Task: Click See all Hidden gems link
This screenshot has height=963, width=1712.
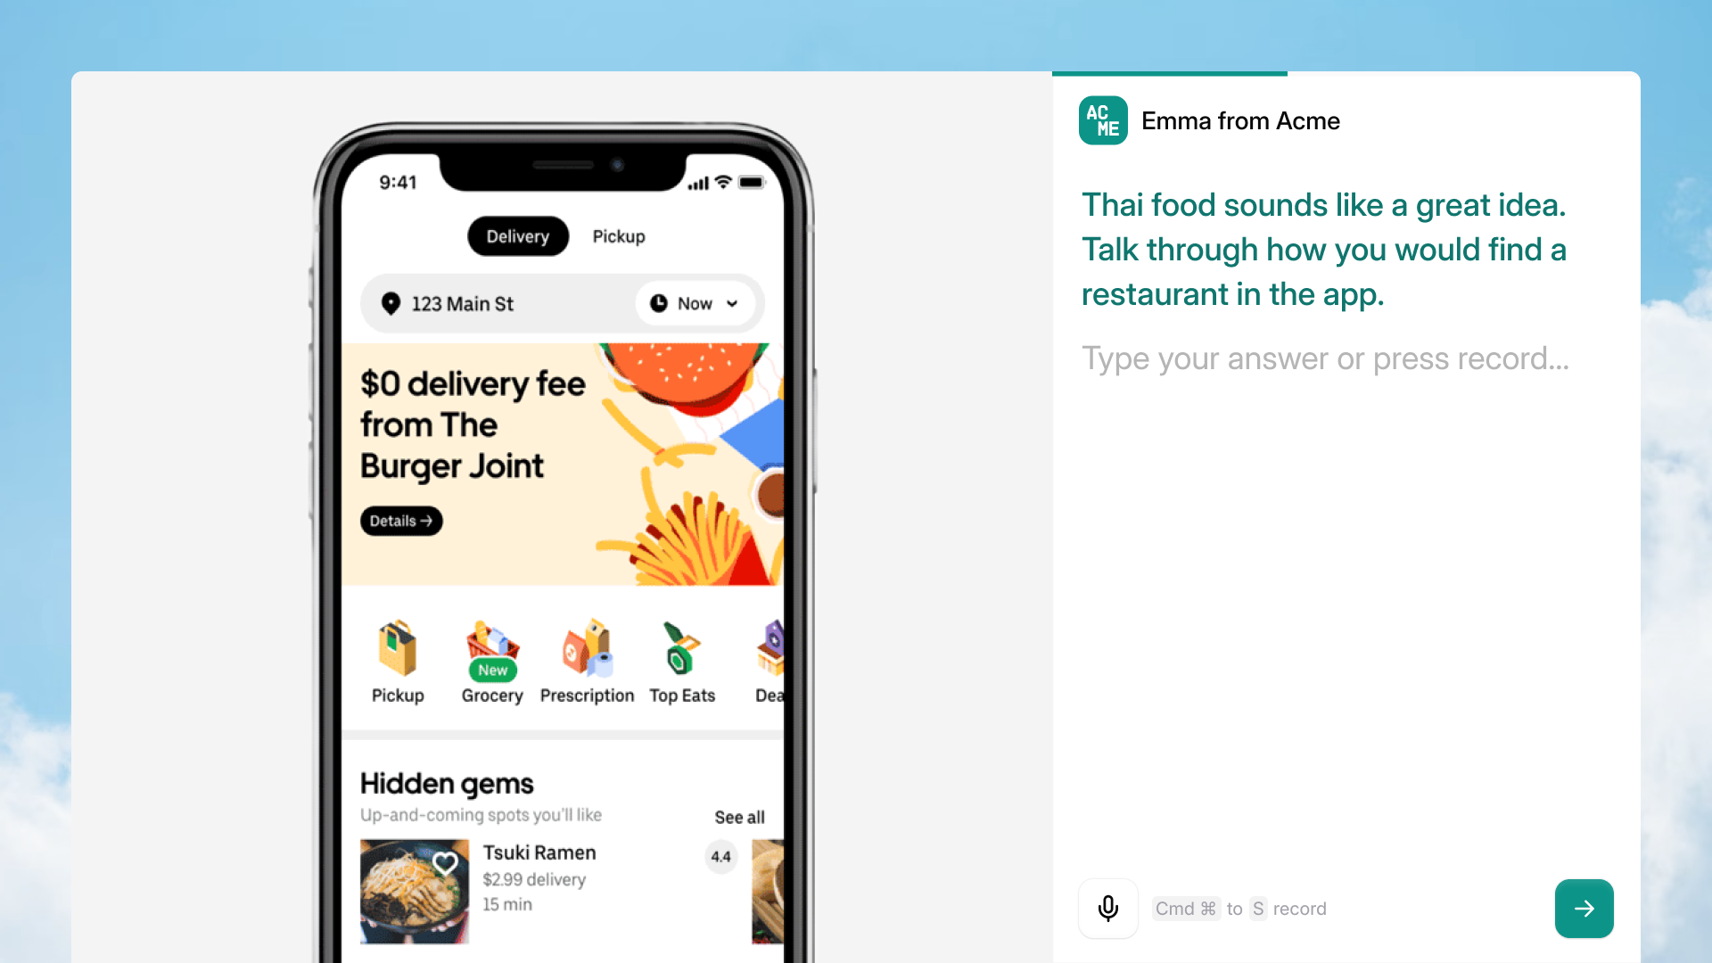Action: point(739,815)
